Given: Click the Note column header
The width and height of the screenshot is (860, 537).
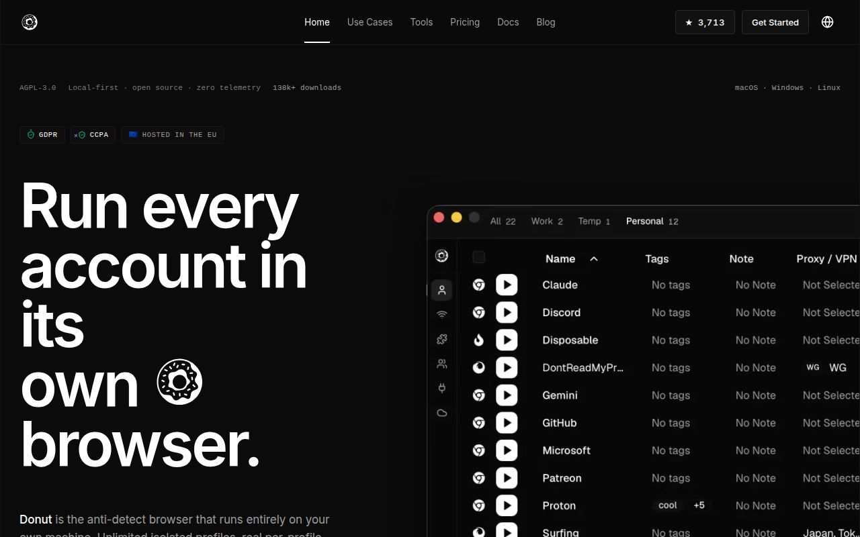Looking at the screenshot, I should pos(741,258).
